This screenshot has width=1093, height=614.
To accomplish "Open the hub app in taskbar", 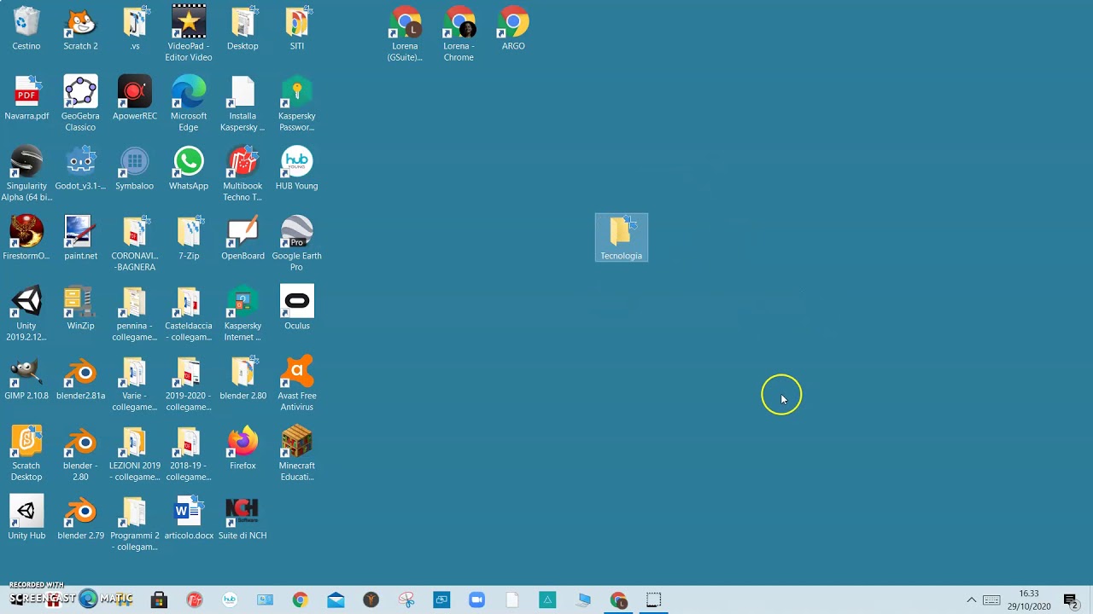I will [x=230, y=600].
